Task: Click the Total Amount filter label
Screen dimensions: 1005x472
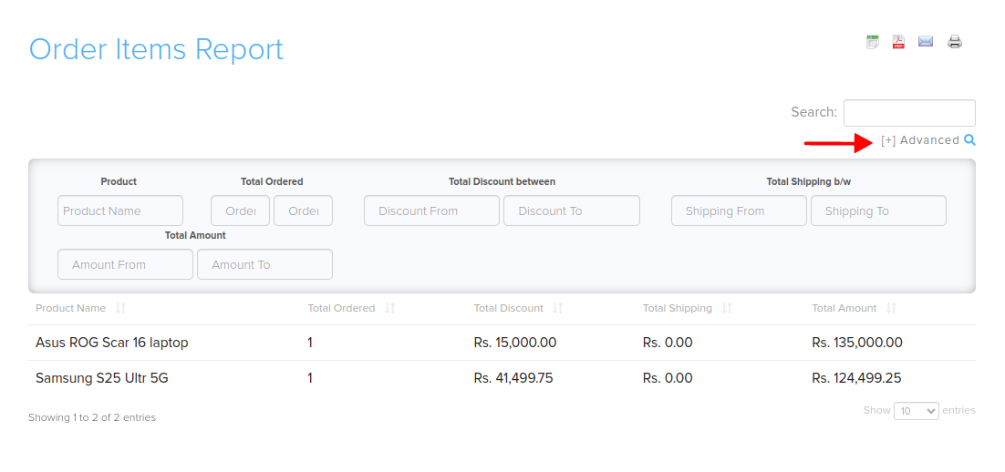Action: click(x=195, y=236)
